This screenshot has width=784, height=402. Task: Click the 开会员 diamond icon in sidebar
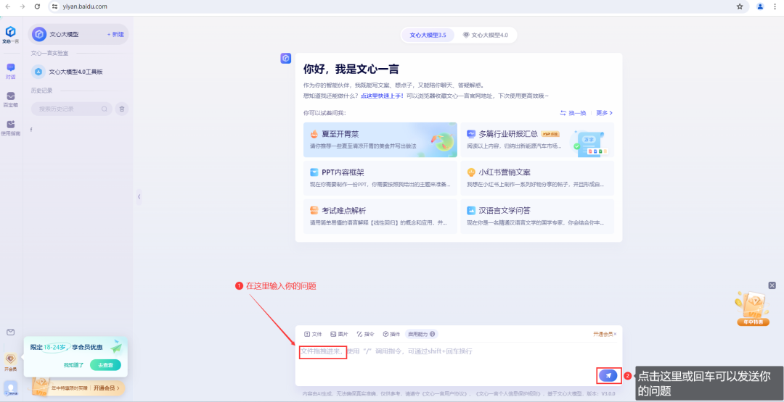(10, 363)
